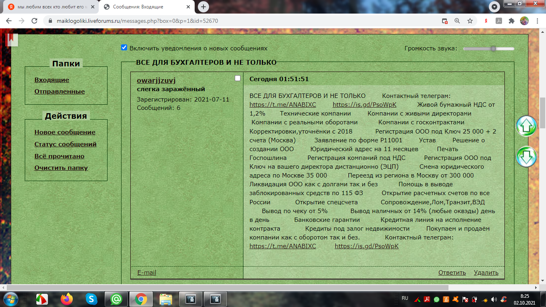Screen dimensions: 546x307
Task: Click 'Зарегистрирован: 2021-07-11' text
Action: point(183,99)
